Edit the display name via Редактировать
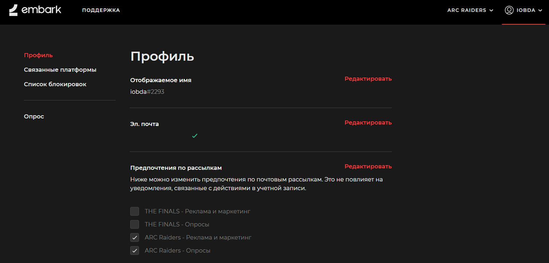This screenshot has width=549, height=263. (x=368, y=79)
